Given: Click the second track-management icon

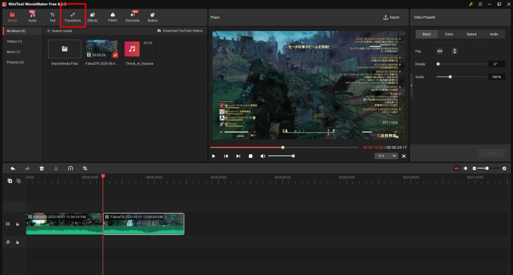Looking at the screenshot, I should coord(19,181).
